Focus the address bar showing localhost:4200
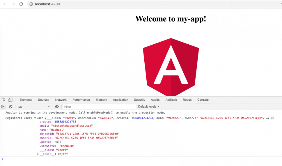The width and height of the screenshot is (282, 166). tap(155, 4)
